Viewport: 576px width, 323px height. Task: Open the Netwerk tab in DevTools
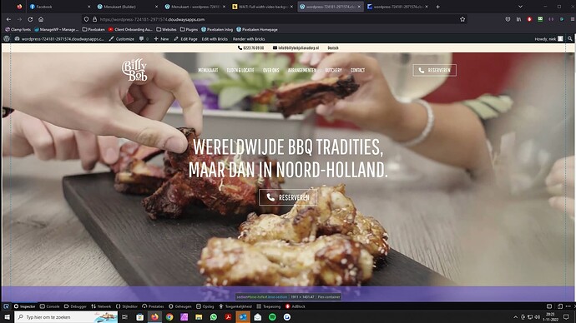[101, 306]
